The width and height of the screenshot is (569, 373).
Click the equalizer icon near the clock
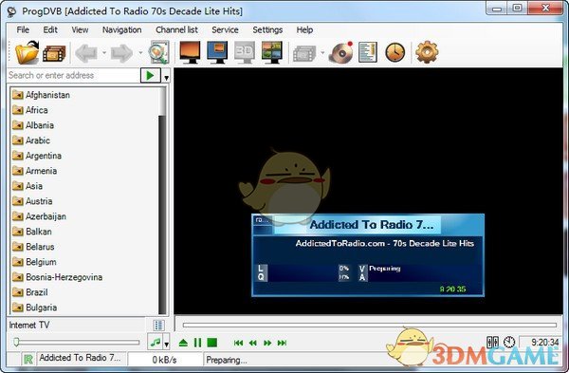pyautogui.click(x=492, y=342)
